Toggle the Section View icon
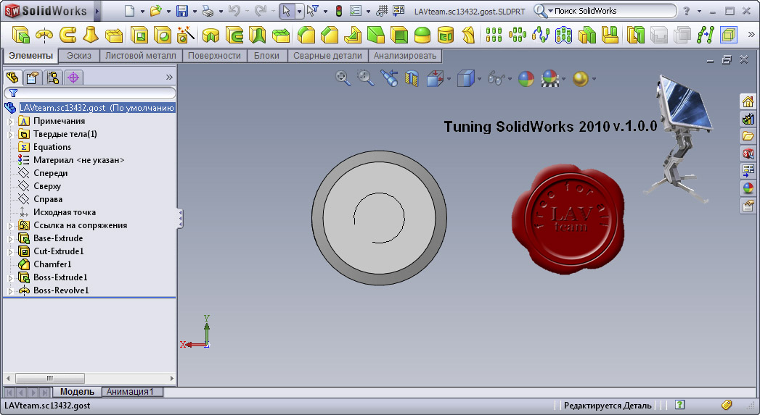Image resolution: width=760 pixels, height=415 pixels. 412,78
